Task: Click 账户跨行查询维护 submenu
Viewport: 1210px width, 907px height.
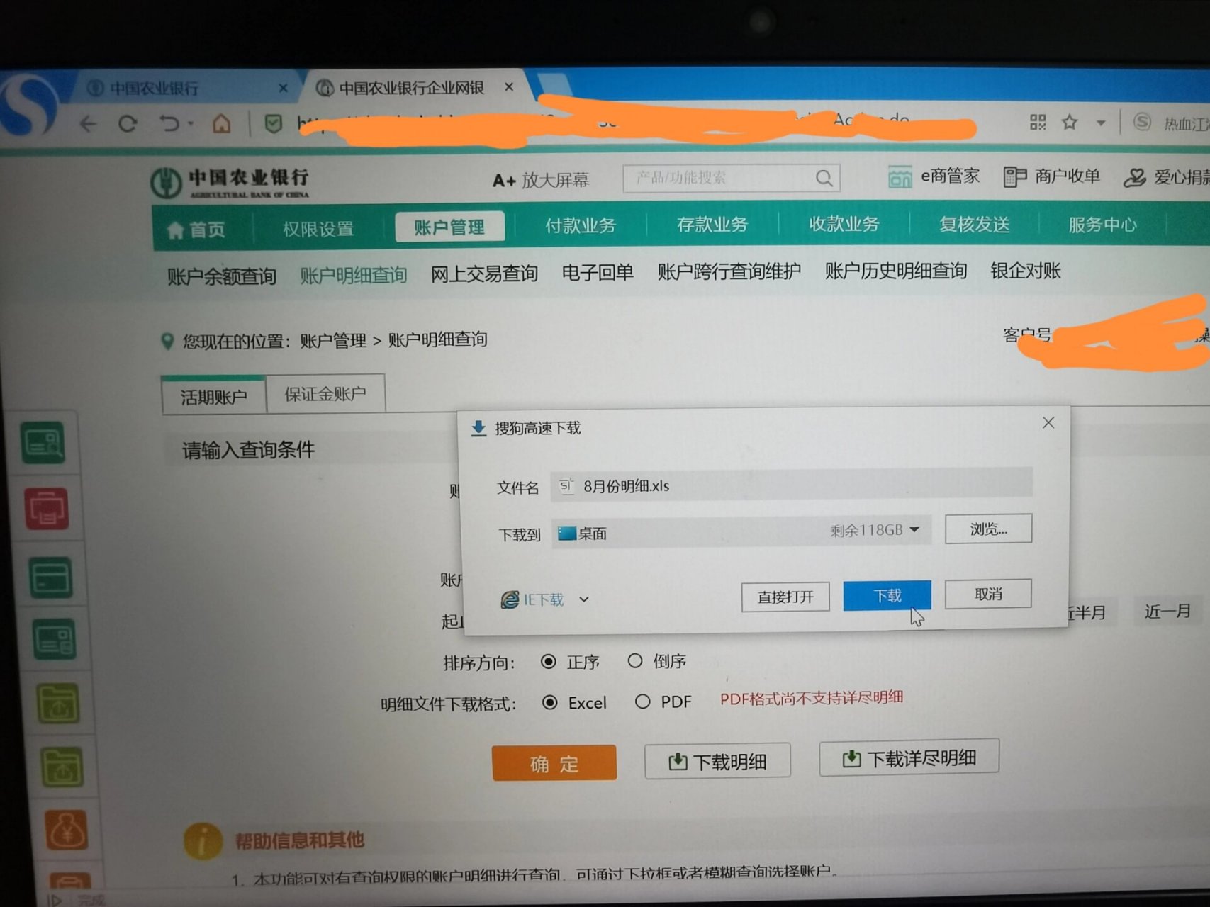Action: pos(729,271)
